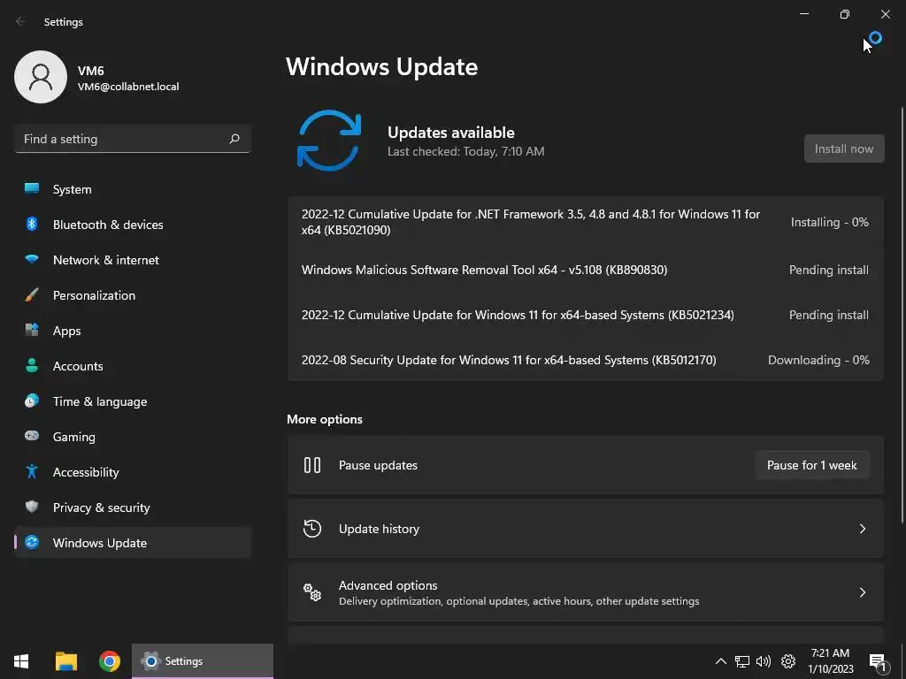Click the Pause updates pause icon
Image resolution: width=906 pixels, height=679 pixels.
pos(312,465)
